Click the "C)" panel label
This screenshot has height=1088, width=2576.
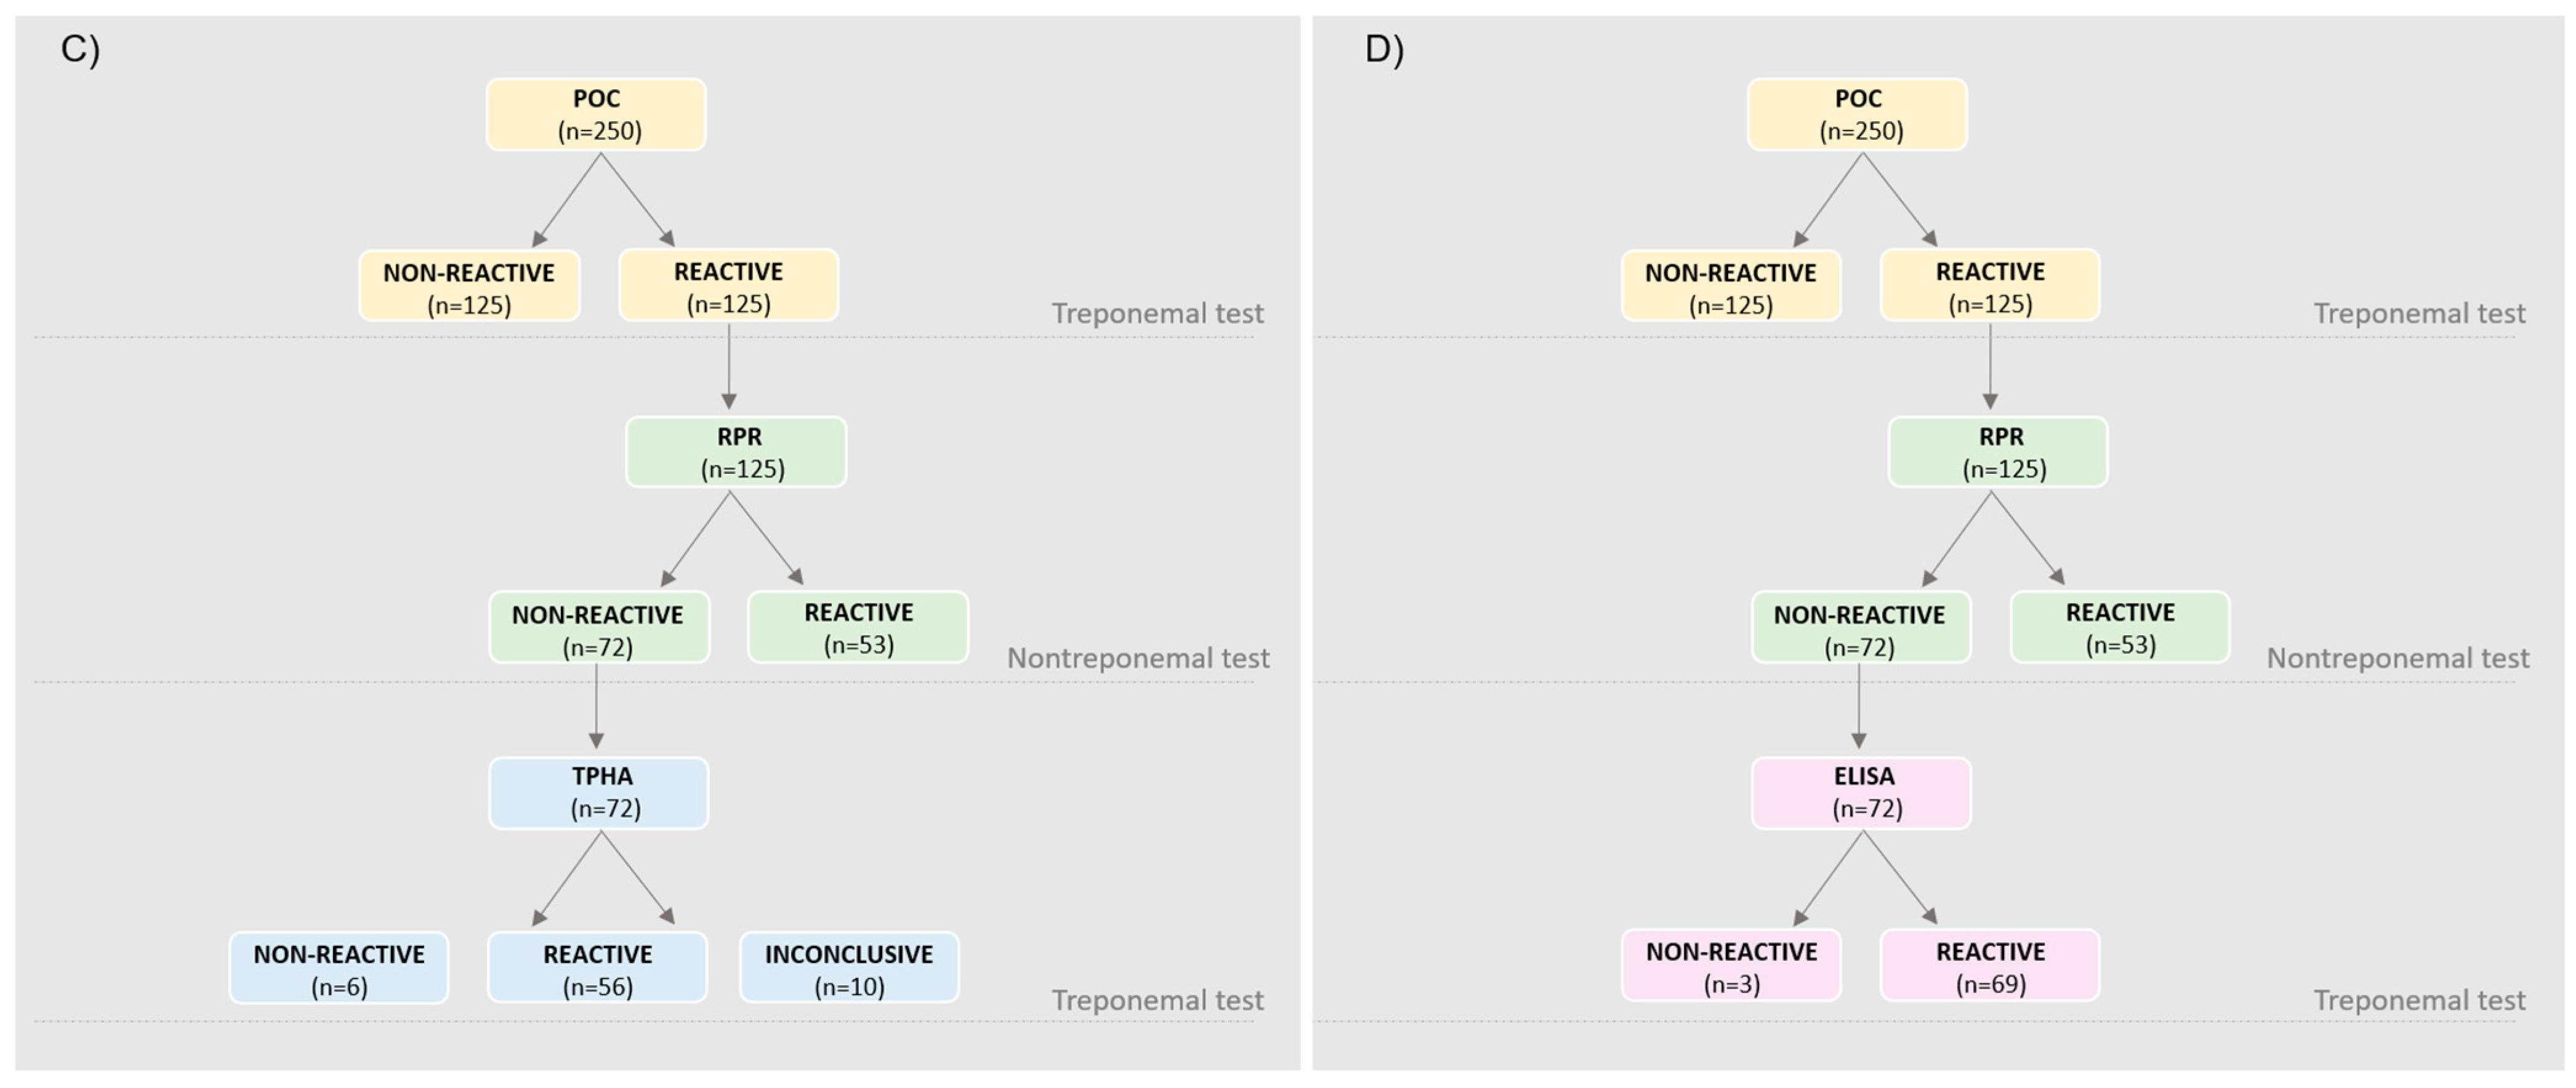tap(80, 49)
